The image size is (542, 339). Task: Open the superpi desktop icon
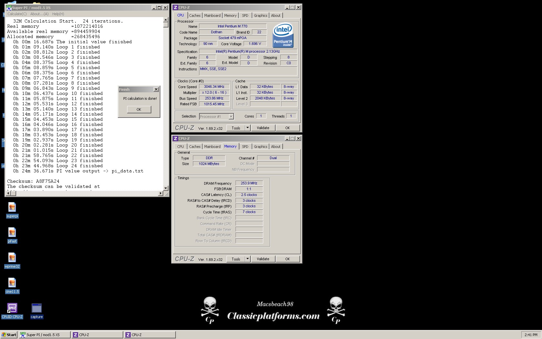pyautogui.click(x=12, y=210)
